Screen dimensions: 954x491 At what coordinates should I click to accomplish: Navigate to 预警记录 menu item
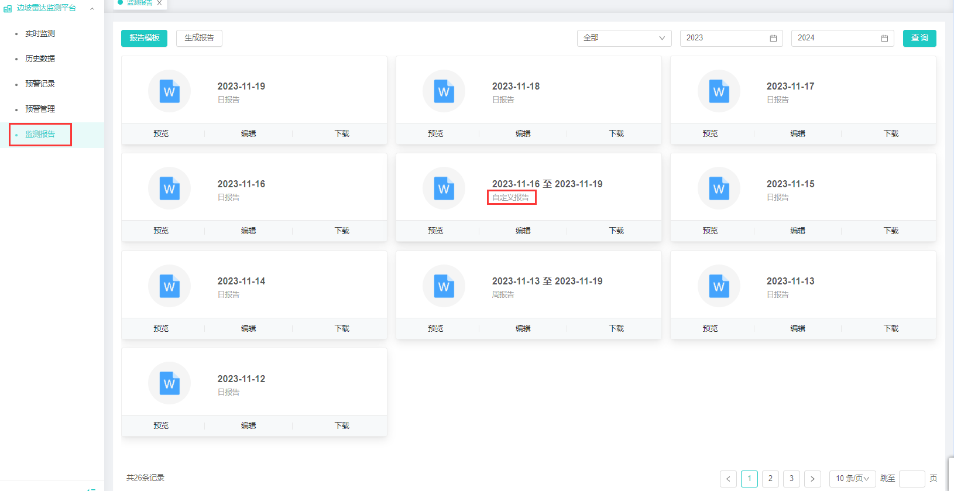40,84
